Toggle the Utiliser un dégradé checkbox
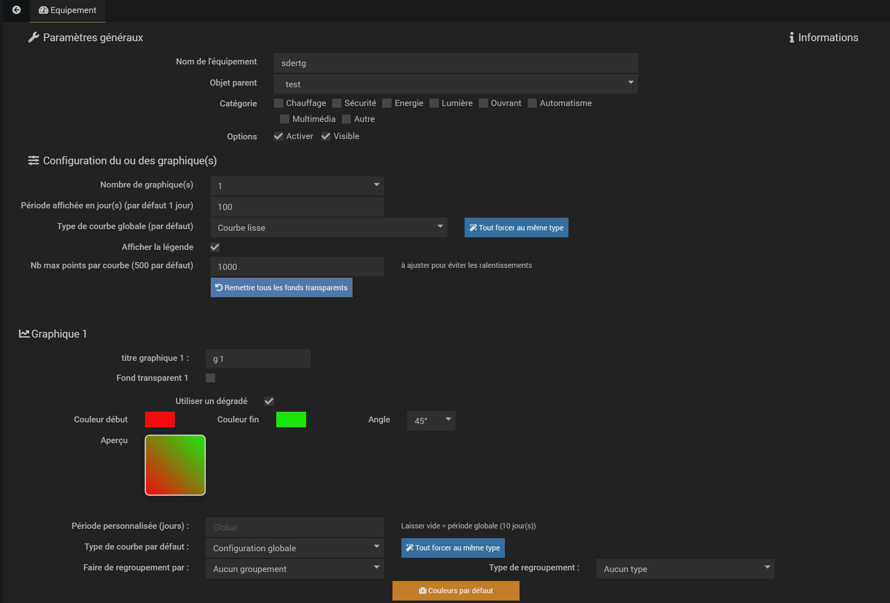Screen dimensions: 890x603 (269, 401)
